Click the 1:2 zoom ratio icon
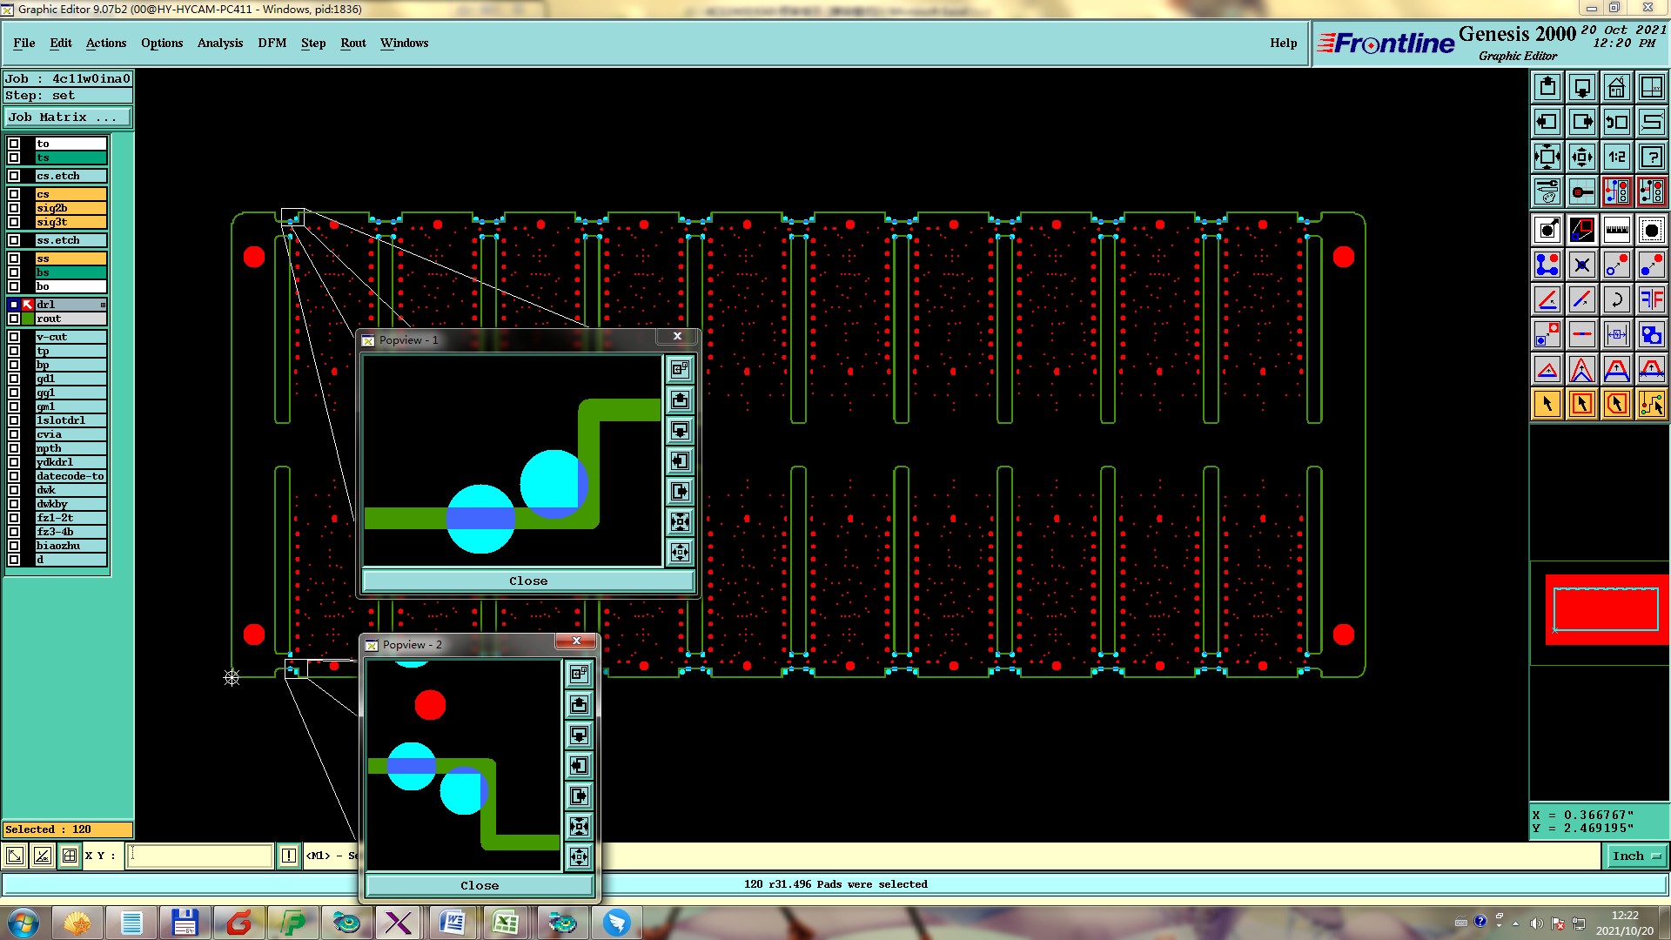Screen dimensions: 1671x940 click(1616, 157)
